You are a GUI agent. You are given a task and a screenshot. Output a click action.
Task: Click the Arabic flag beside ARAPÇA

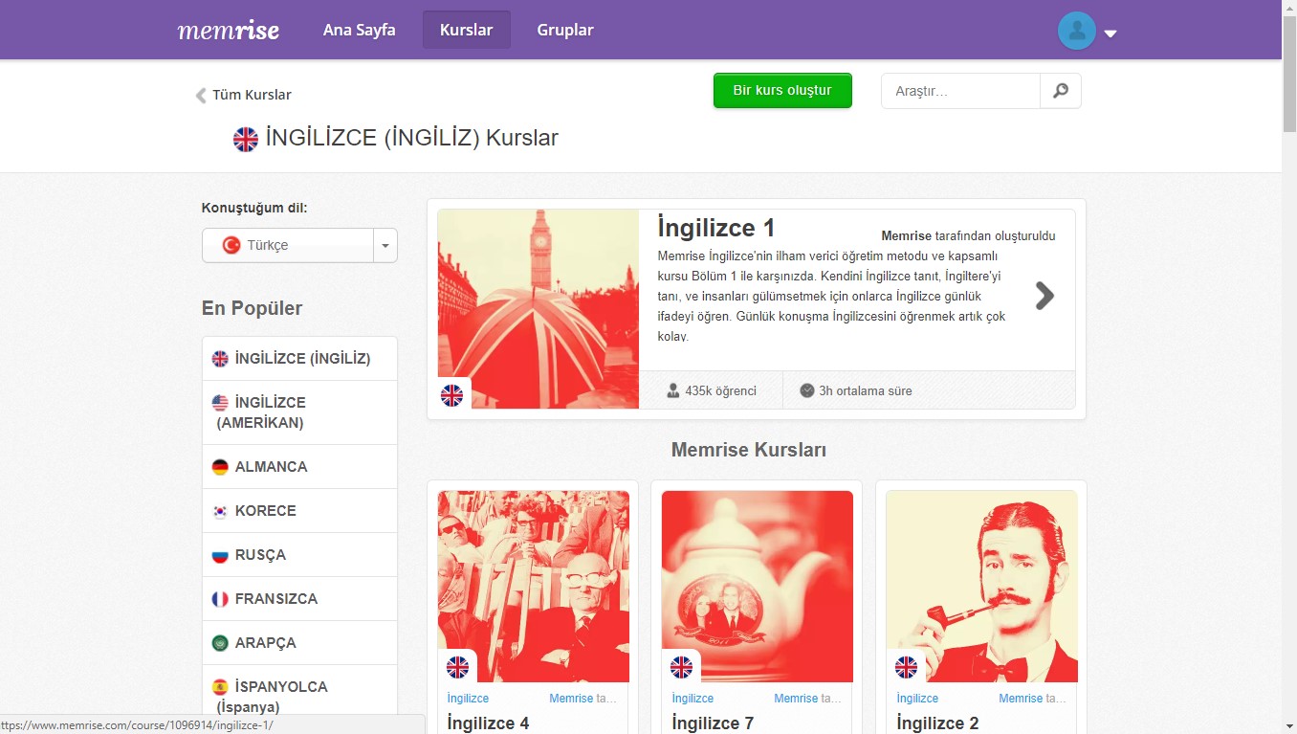pos(220,643)
